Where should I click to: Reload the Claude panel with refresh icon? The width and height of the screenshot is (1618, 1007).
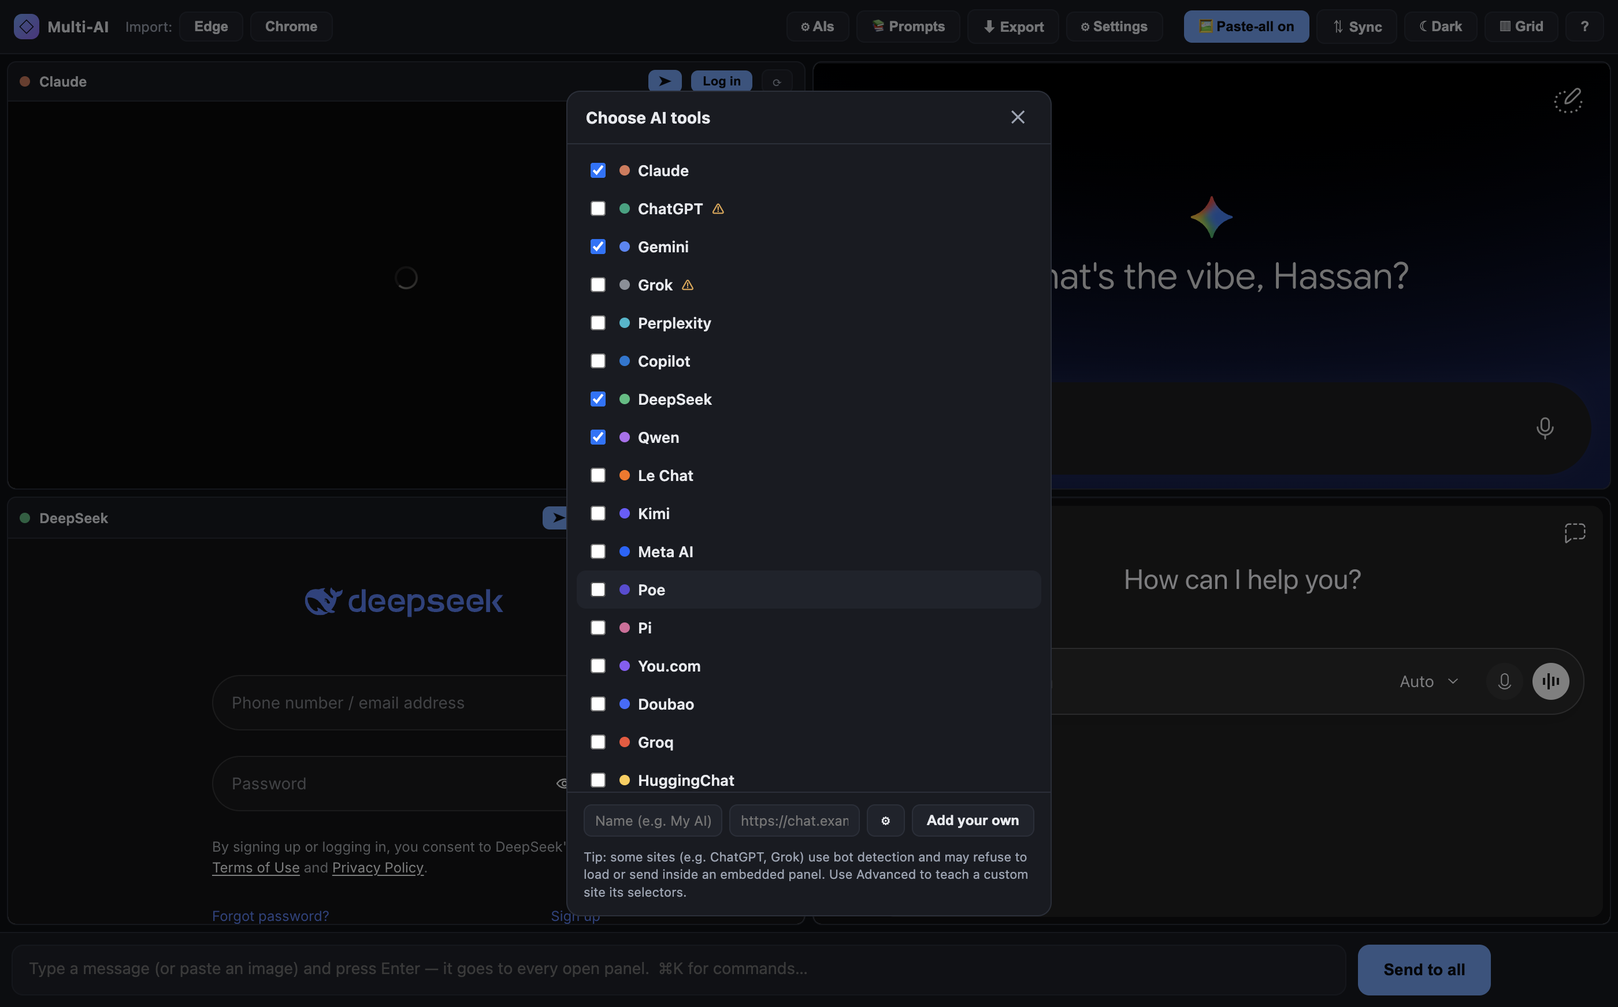click(x=776, y=82)
